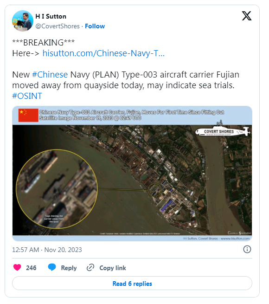Viewport: 269px width, 304px height.
Task: Click the 246 likes count
Action: [31, 268]
